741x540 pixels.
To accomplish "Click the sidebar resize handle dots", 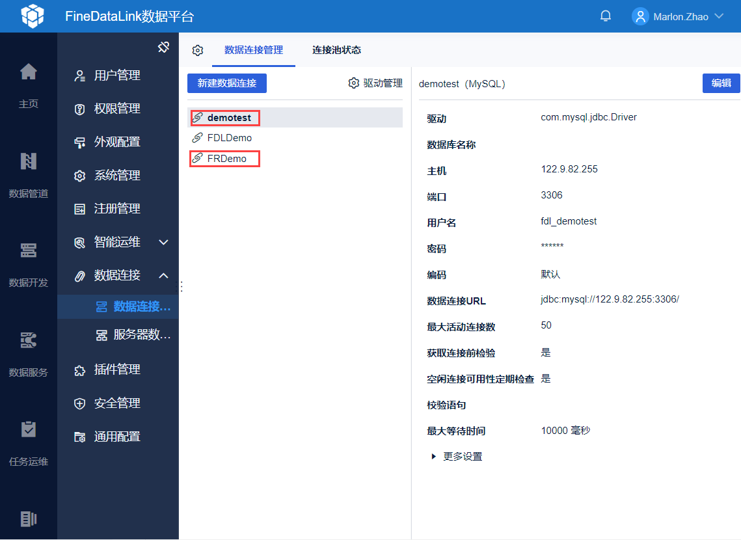I will [182, 286].
